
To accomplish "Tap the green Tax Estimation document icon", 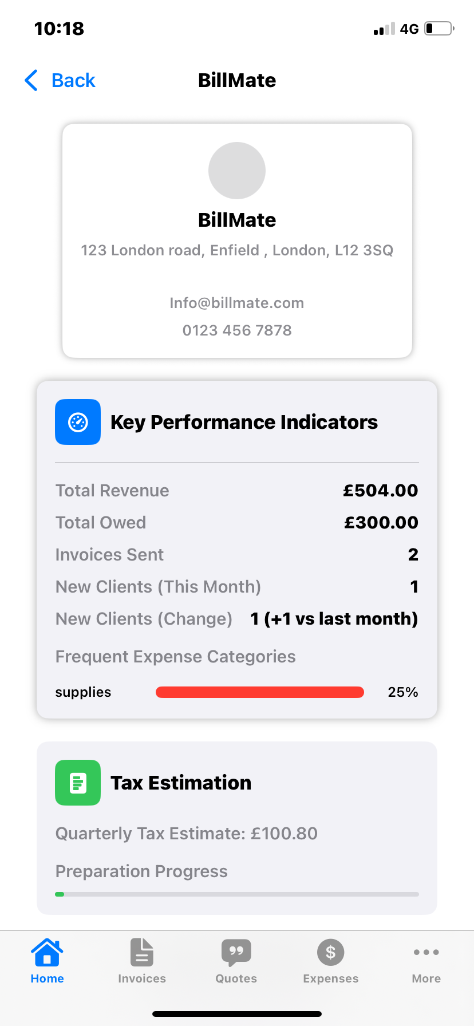I will click(78, 783).
